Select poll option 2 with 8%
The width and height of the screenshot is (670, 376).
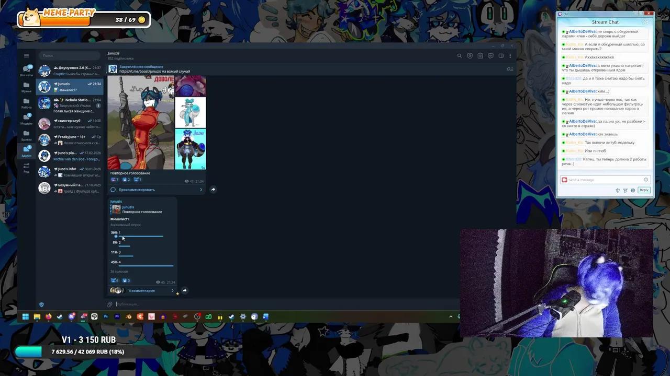click(x=141, y=243)
